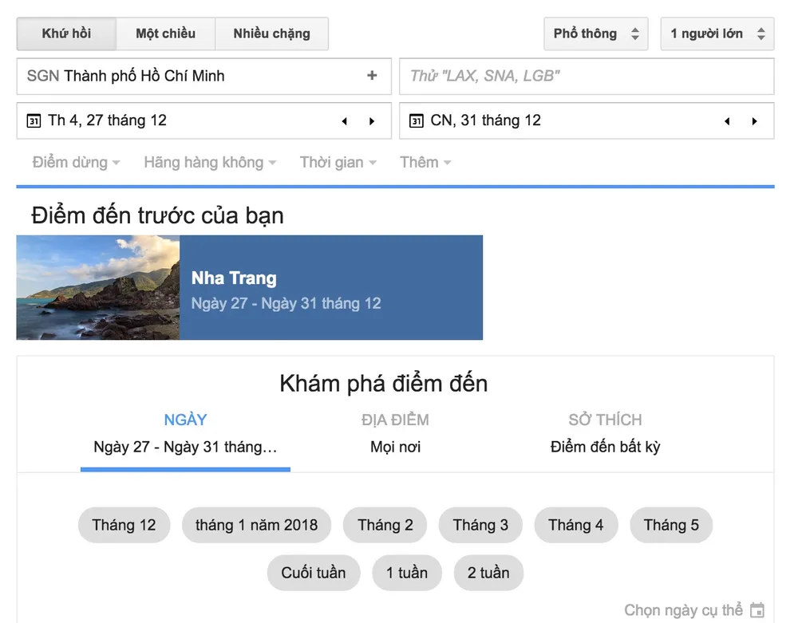Select the Tháng 12 date chip
The width and height of the screenshot is (798, 623).
124,525
